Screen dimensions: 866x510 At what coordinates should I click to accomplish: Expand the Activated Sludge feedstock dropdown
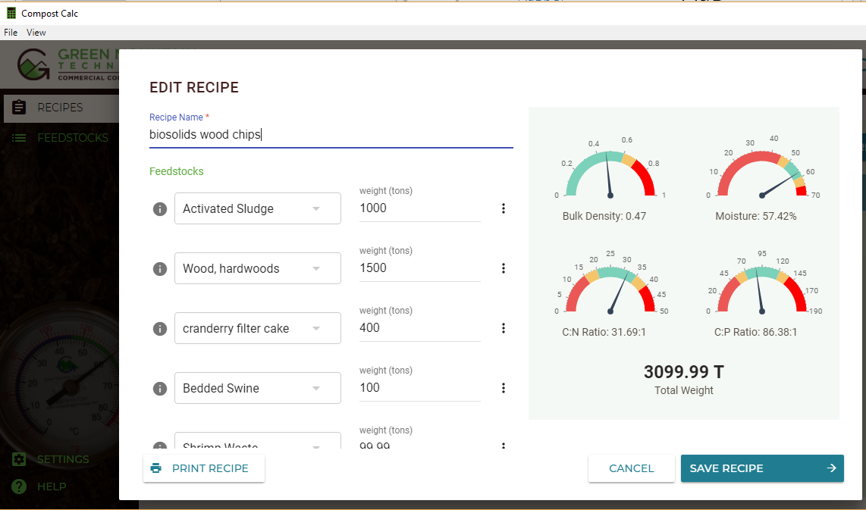coord(257,208)
